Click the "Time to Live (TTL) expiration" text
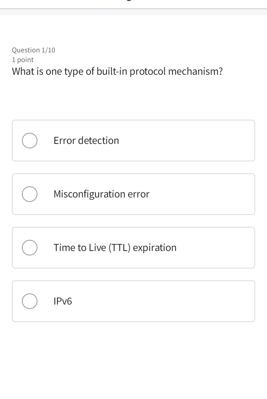The width and height of the screenshot is (267, 399). (115, 248)
